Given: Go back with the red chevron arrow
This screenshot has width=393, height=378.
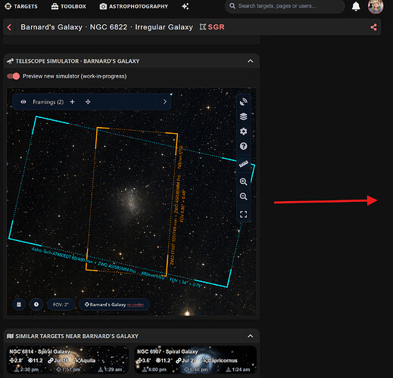Looking at the screenshot, I should click(9, 27).
